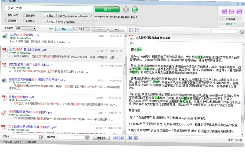Click the filter funnel next to 文件名 field
Image resolution: width=245 pixels, height=166 pixels.
[x=41, y=137]
